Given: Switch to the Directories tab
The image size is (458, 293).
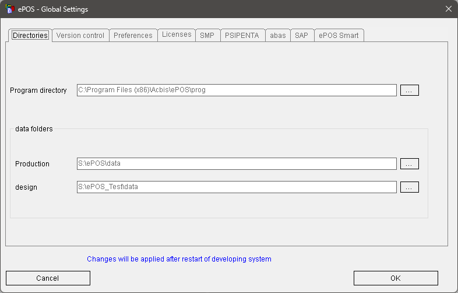Looking at the screenshot, I should 30,36.
